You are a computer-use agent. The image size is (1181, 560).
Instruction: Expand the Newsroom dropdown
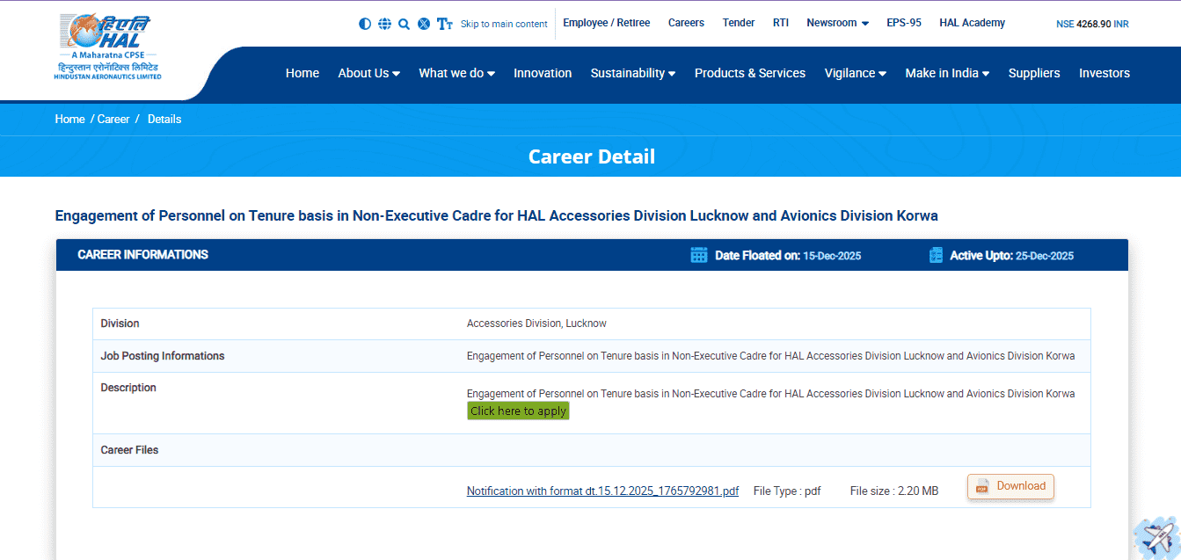click(836, 22)
